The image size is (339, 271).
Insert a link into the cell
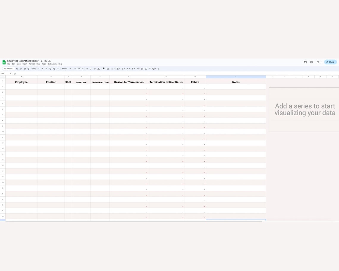138,69
